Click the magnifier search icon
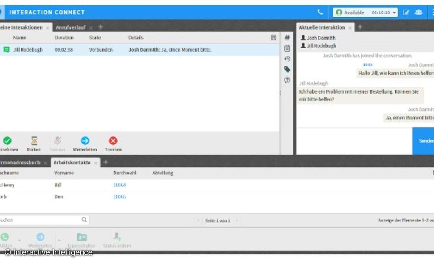The width and height of the screenshot is (434, 260). click(84, 220)
